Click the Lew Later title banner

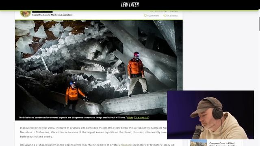point(130,4)
